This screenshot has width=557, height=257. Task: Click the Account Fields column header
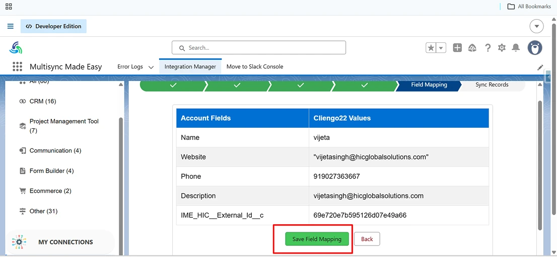click(x=243, y=118)
